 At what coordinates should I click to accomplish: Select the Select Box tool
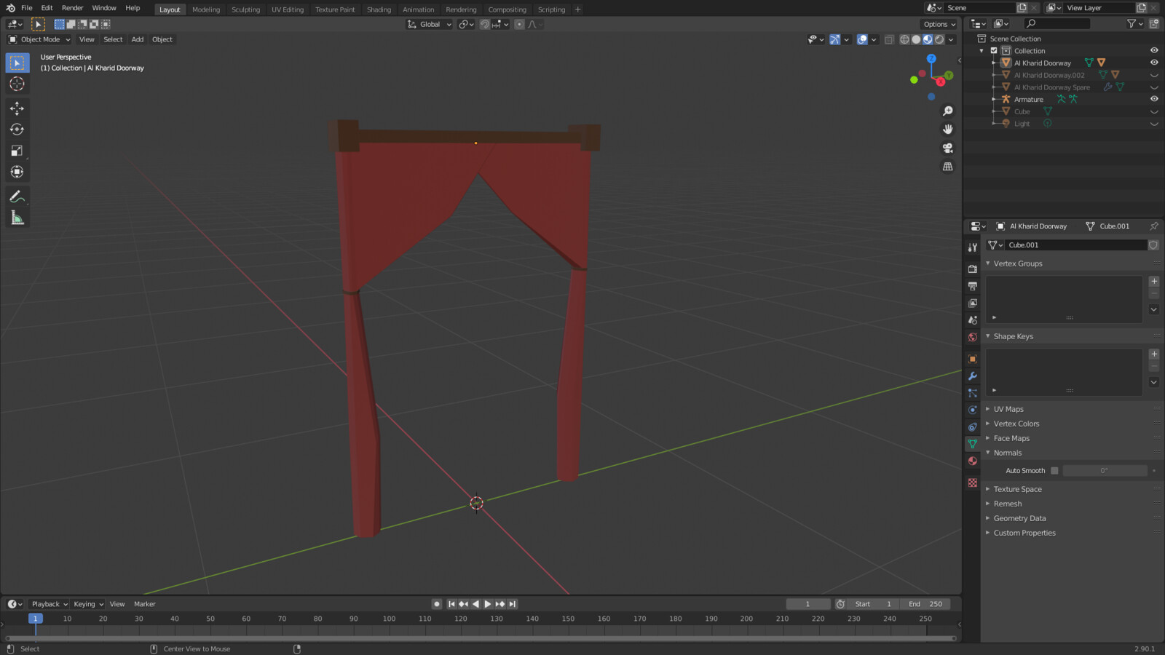click(x=17, y=63)
